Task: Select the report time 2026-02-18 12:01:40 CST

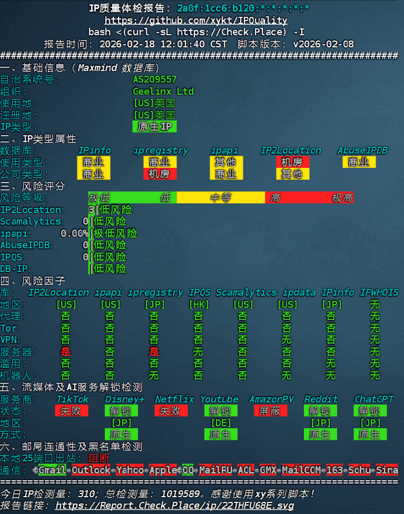Action: 163,44
